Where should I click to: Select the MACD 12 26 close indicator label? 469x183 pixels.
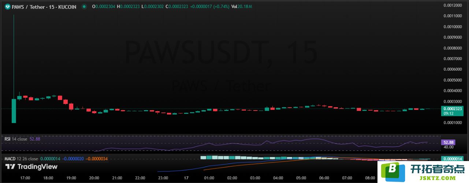pyautogui.click(x=21, y=159)
